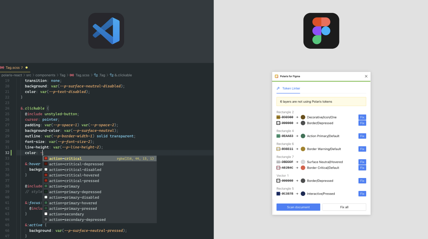Click the Polaris for Figma plugin logo
This screenshot has width=428, height=239.
click(x=276, y=76)
